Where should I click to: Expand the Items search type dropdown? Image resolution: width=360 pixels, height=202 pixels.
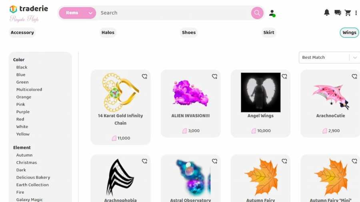77,13
